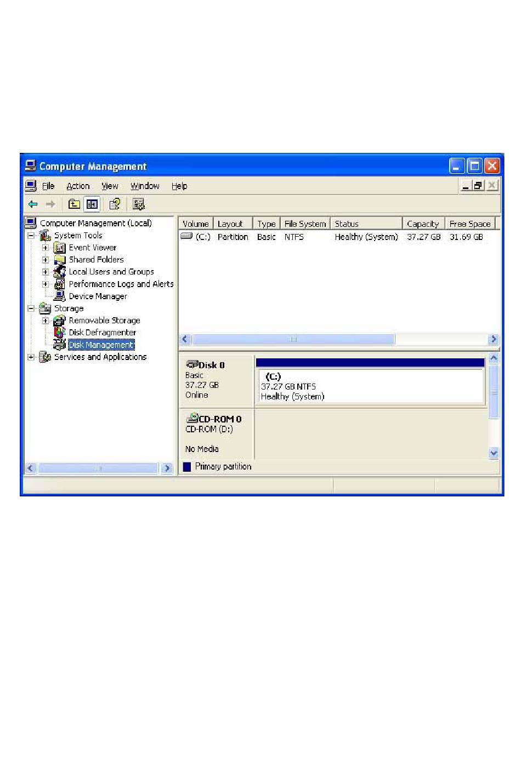Click console tree scrollbar left arrow
Image resolution: width=521 pixels, height=772 pixels.
[31, 468]
